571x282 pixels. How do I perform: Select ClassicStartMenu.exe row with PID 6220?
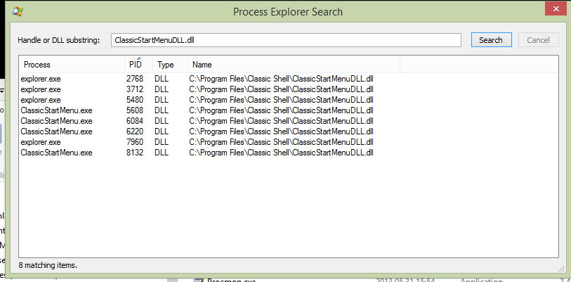pyautogui.click(x=288, y=132)
